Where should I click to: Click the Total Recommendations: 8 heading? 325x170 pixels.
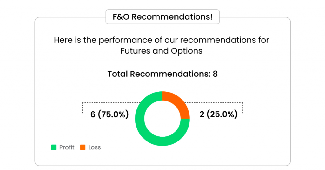(162, 74)
